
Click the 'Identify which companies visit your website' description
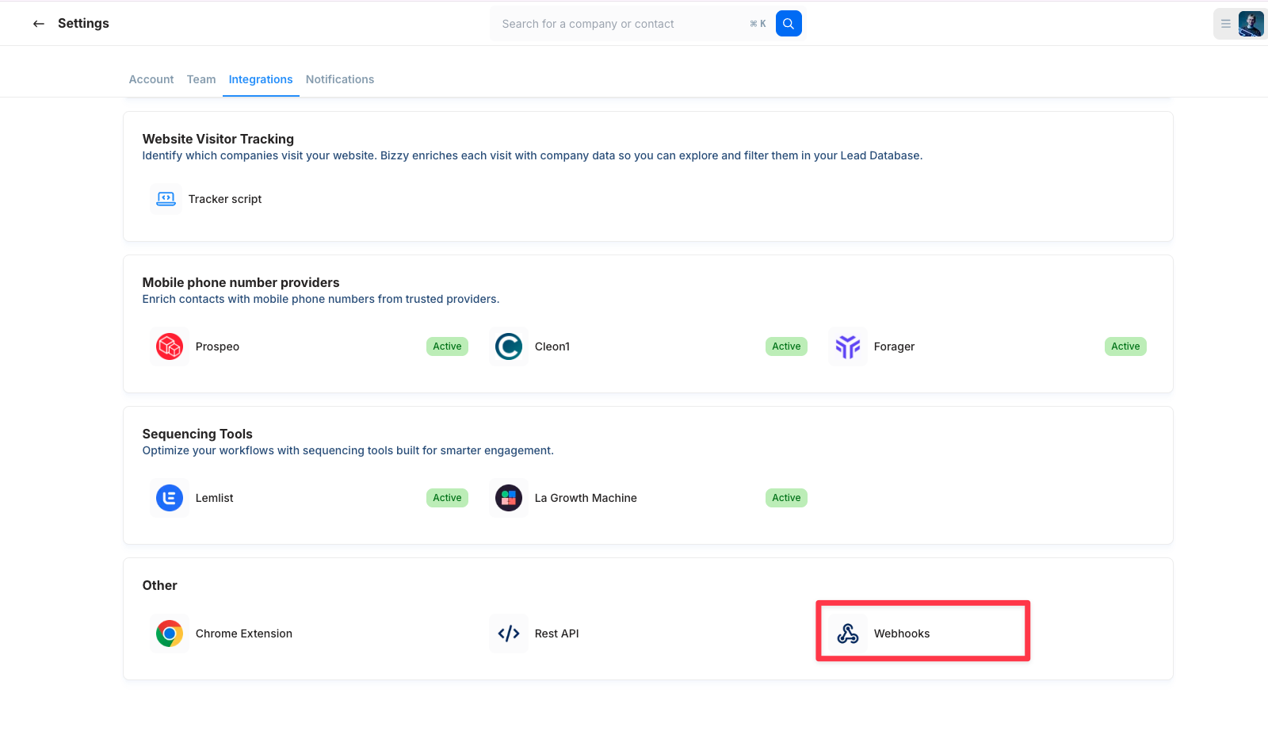(x=533, y=155)
